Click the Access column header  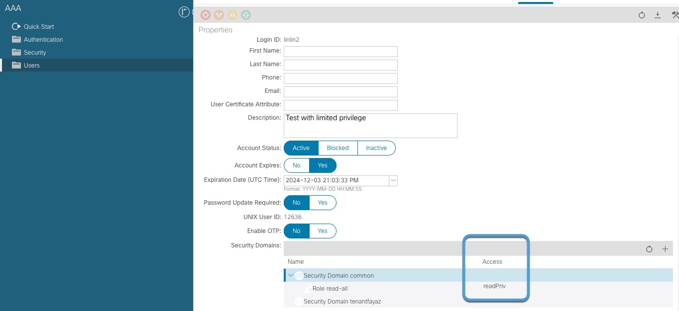tap(492, 262)
